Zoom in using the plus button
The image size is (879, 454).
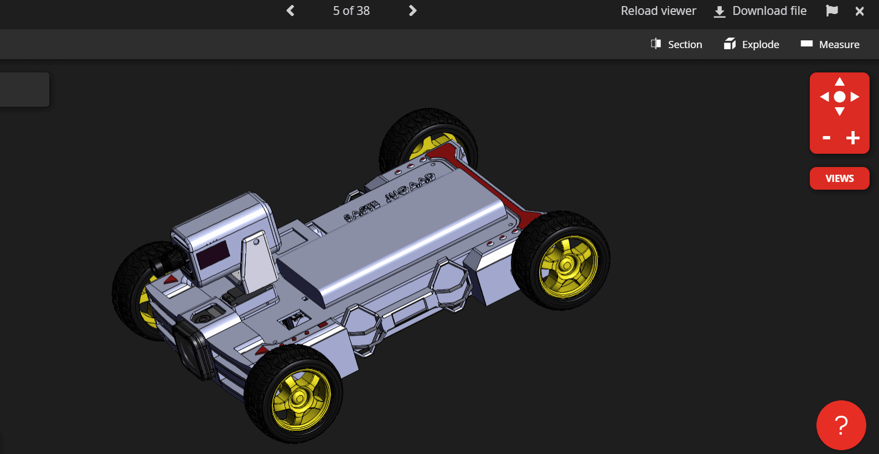853,138
